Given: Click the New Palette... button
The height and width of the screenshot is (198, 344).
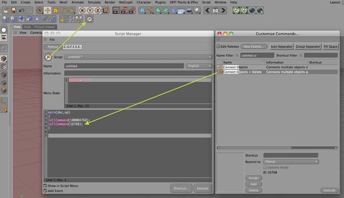Looking at the screenshot, I should coord(254,46).
